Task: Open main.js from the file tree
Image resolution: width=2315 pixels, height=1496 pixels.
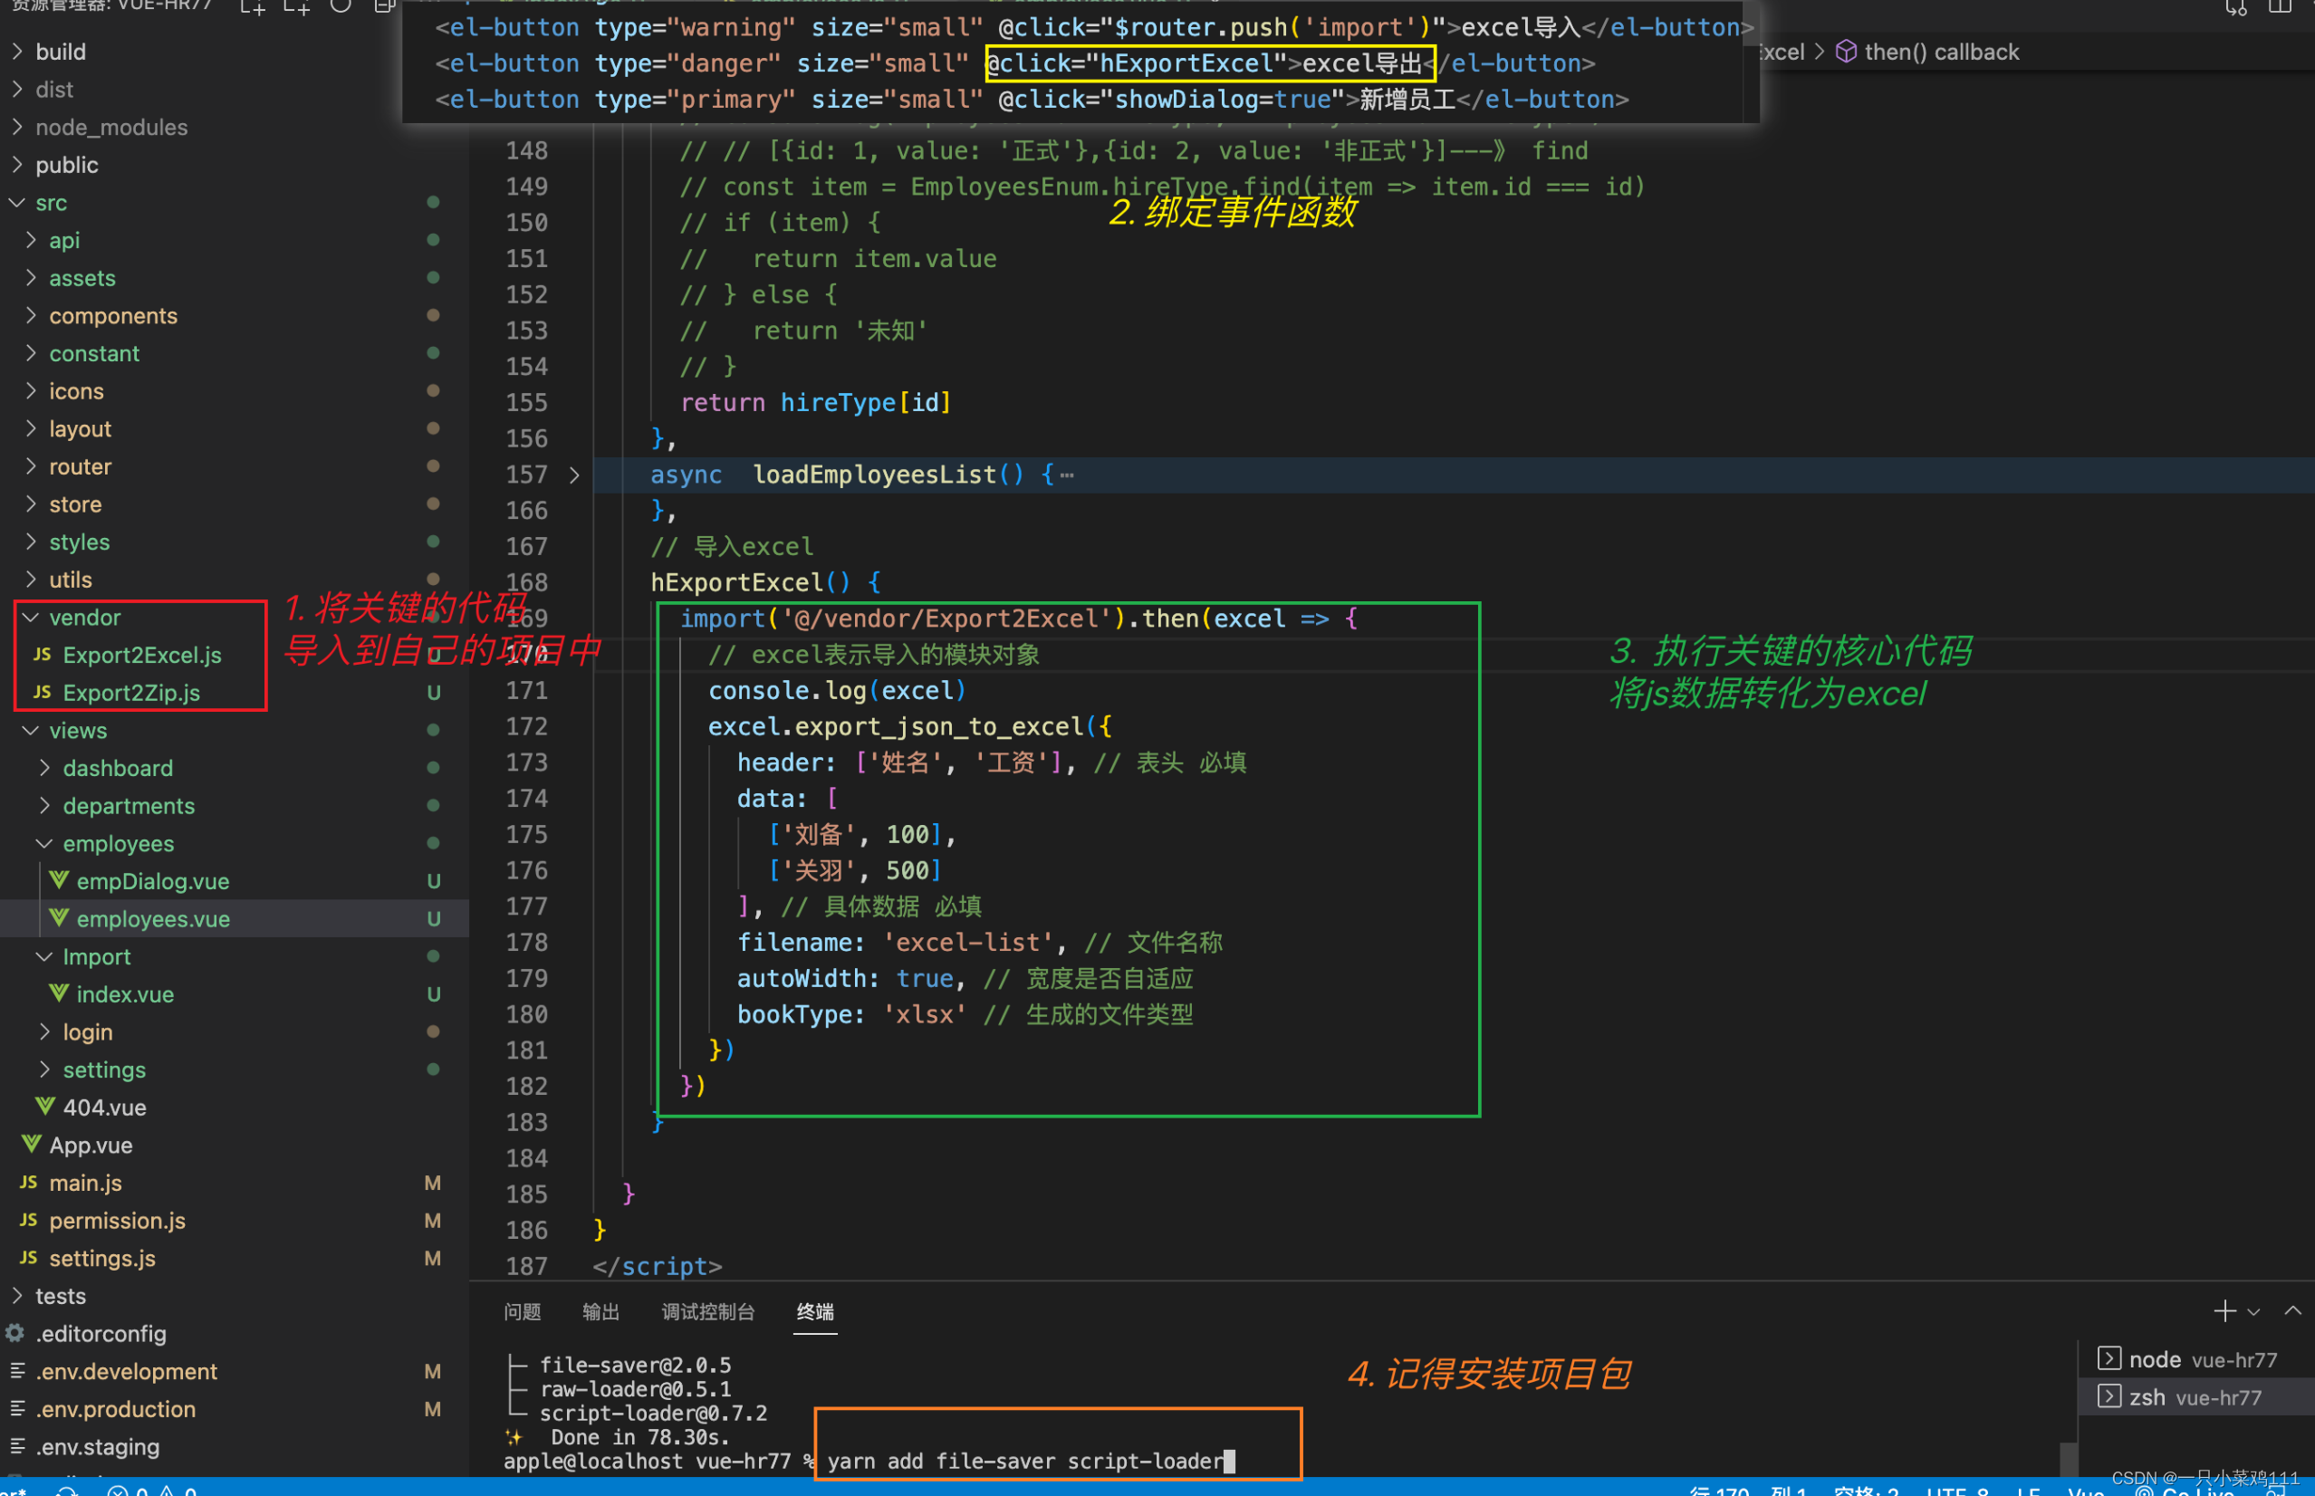Action: coord(85,1184)
